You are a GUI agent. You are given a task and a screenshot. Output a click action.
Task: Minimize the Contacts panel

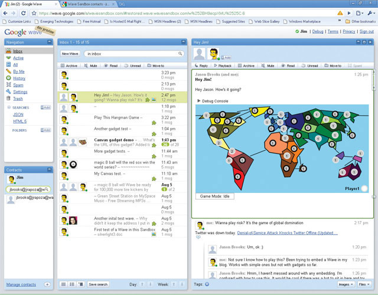point(50,170)
